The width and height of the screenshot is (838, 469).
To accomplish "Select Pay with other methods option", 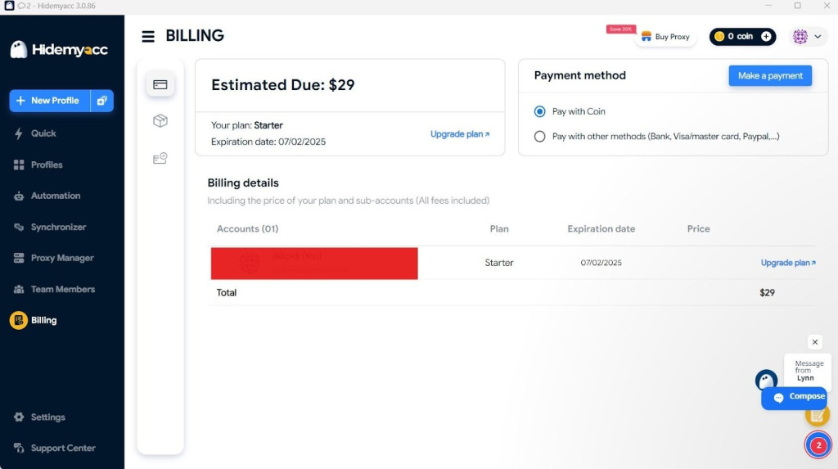I will click(x=539, y=137).
